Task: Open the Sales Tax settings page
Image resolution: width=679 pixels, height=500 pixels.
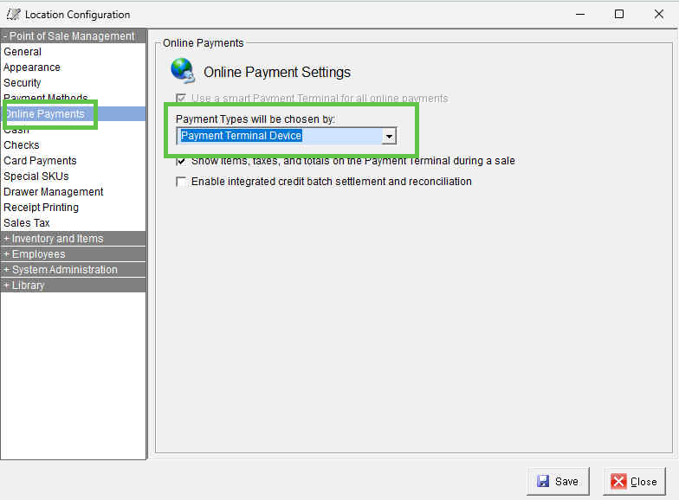Action: 27,223
